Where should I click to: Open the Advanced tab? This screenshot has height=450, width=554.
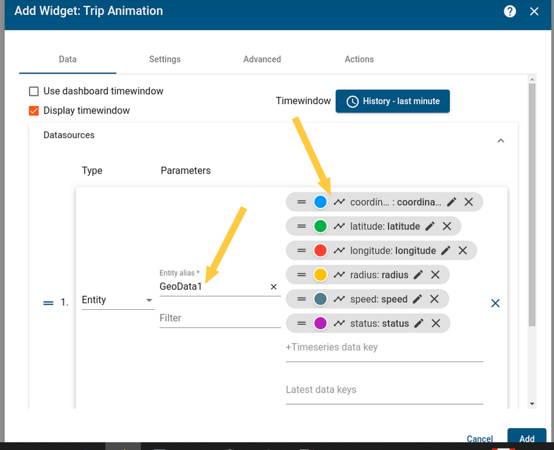tap(262, 59)
